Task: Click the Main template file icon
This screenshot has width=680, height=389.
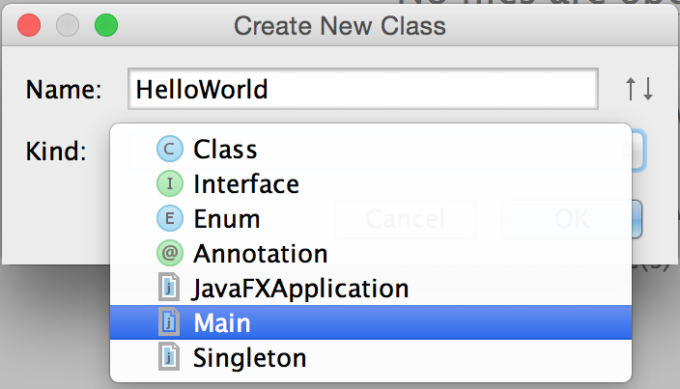Action: (169, 321)
